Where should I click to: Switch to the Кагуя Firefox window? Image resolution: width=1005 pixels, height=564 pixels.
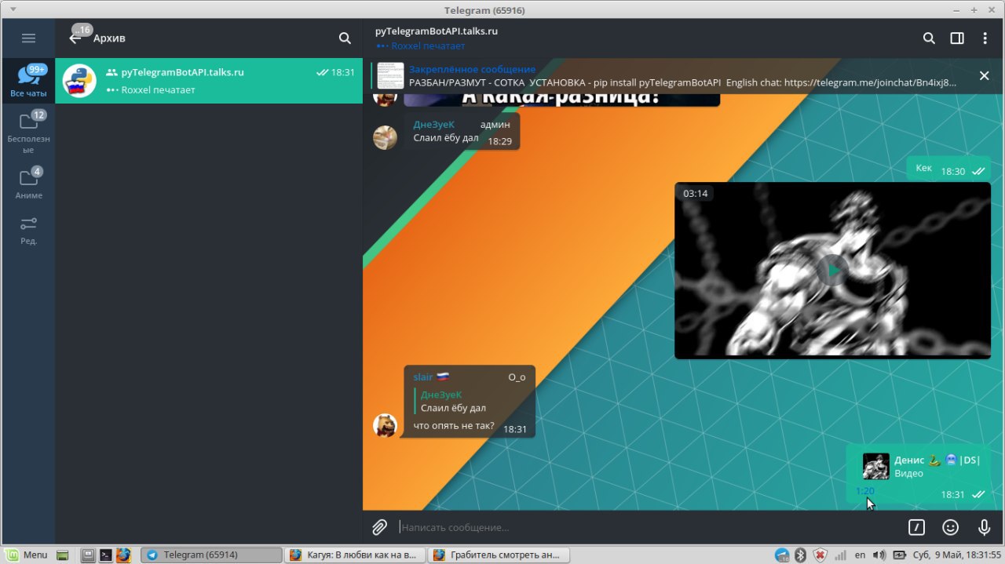(354, 555)
